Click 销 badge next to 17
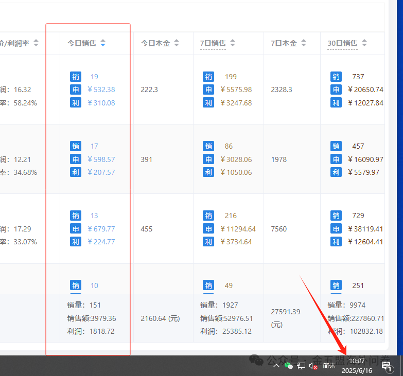This screenshot has height=376, width=403. pos(76,146)
